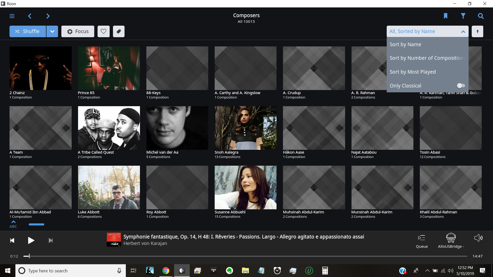Viewport: 493px width, 277px height.
Task: Open the Herbert von Karajan artist link
Action: click(x=145, y=243)
